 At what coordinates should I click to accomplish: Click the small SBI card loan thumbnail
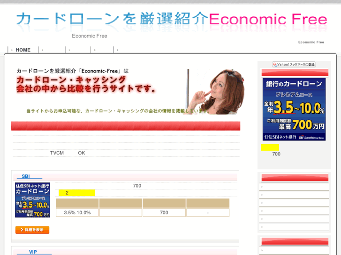[32, 200]
